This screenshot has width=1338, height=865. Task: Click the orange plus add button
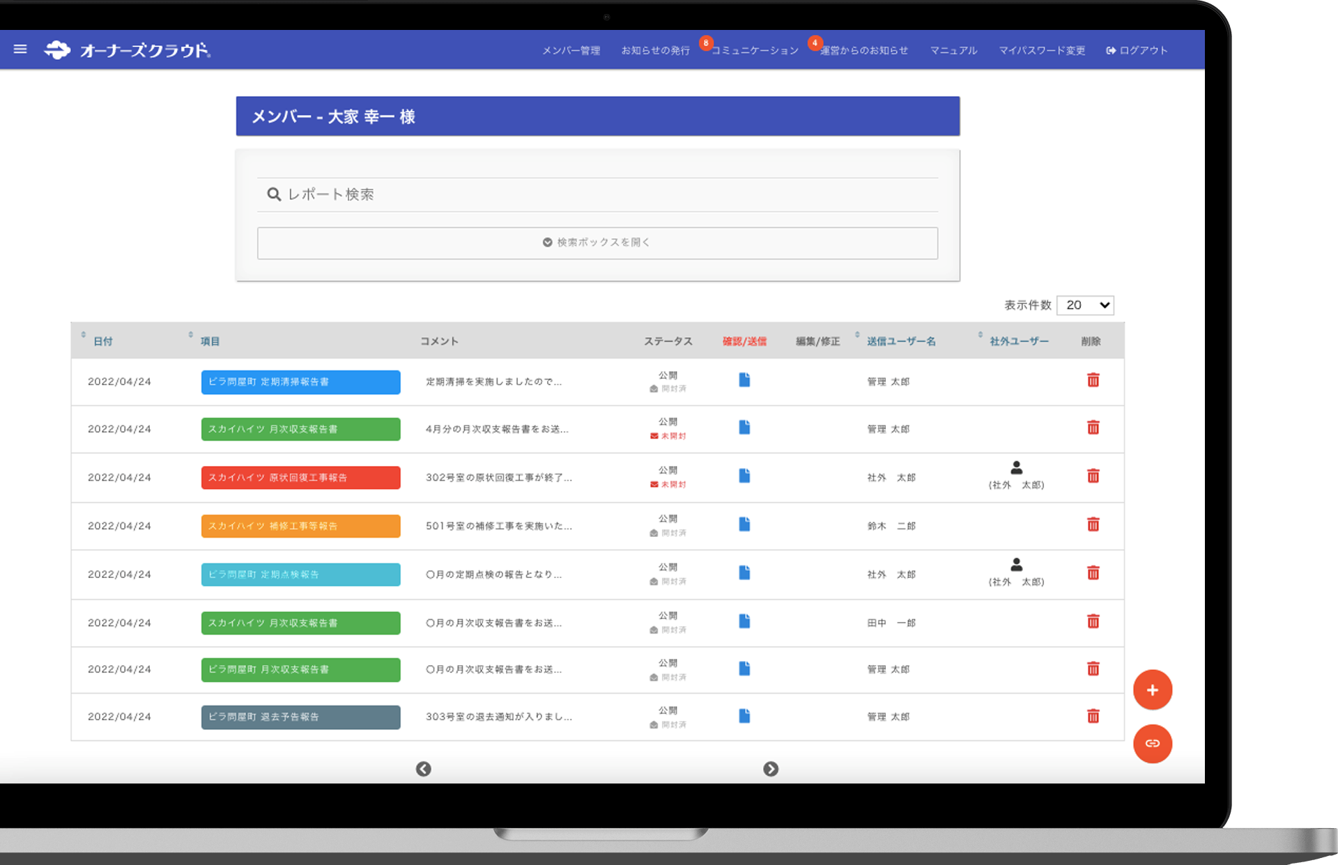click(1152, 689)
